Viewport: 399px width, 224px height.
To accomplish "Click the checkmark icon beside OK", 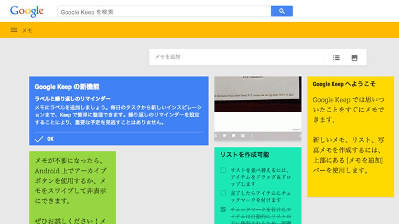I will [x=39, y=139].
